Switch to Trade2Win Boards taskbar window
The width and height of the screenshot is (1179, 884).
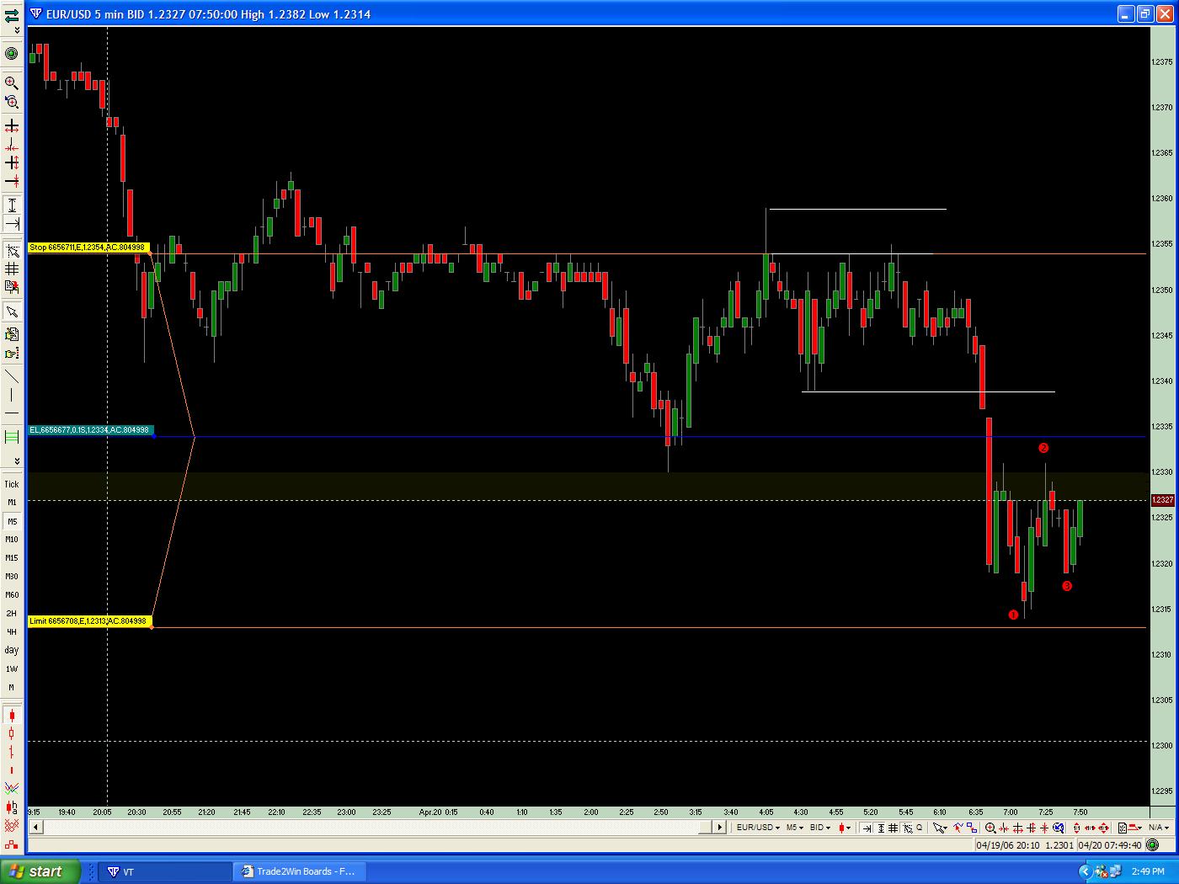tap(299, 871)
